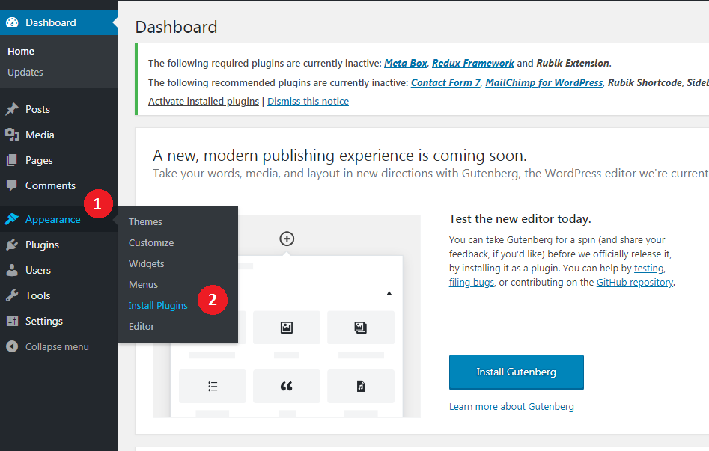Open Widgets in the Appearance submenu

coord(146,263)
